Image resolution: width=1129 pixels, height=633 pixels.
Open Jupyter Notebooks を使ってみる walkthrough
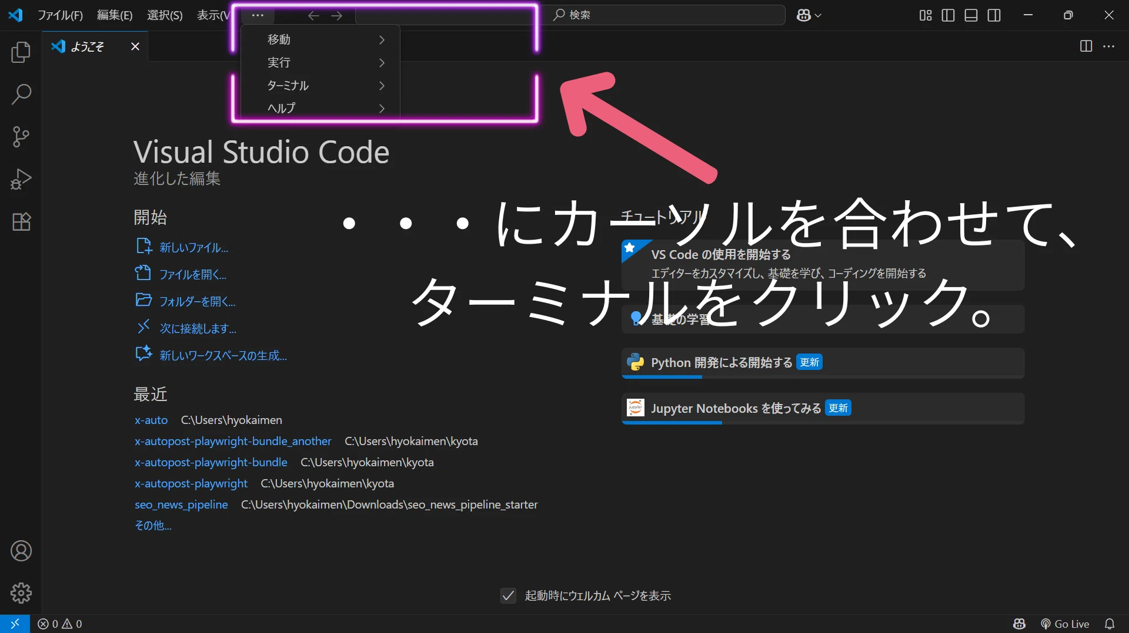(x=823, y=408)
